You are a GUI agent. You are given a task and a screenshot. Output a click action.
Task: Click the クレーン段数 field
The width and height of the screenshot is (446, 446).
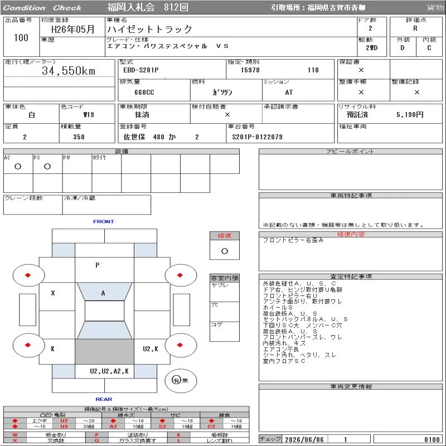pyautogui.click(x=33, y=205)
